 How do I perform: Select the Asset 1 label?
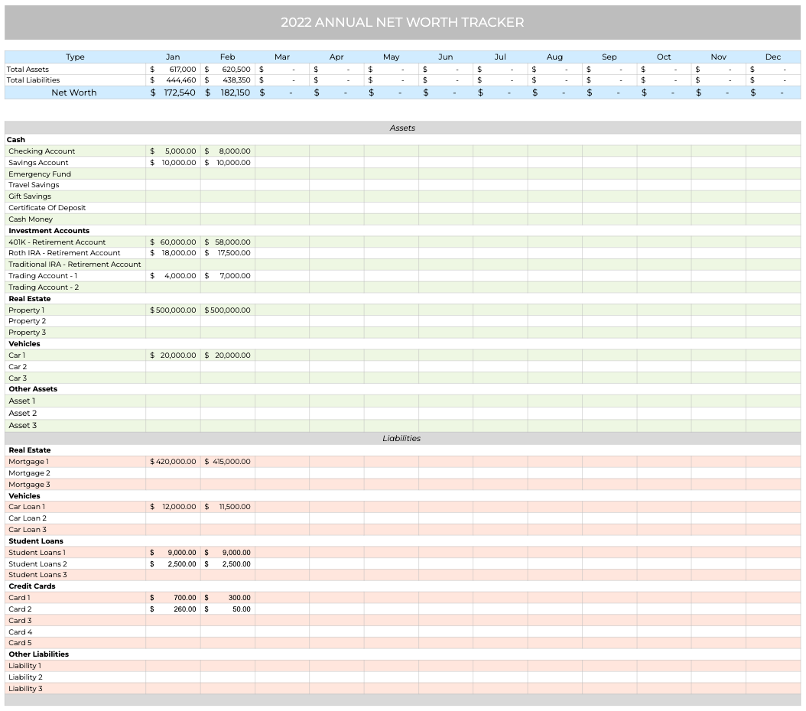tap(21, 401)
